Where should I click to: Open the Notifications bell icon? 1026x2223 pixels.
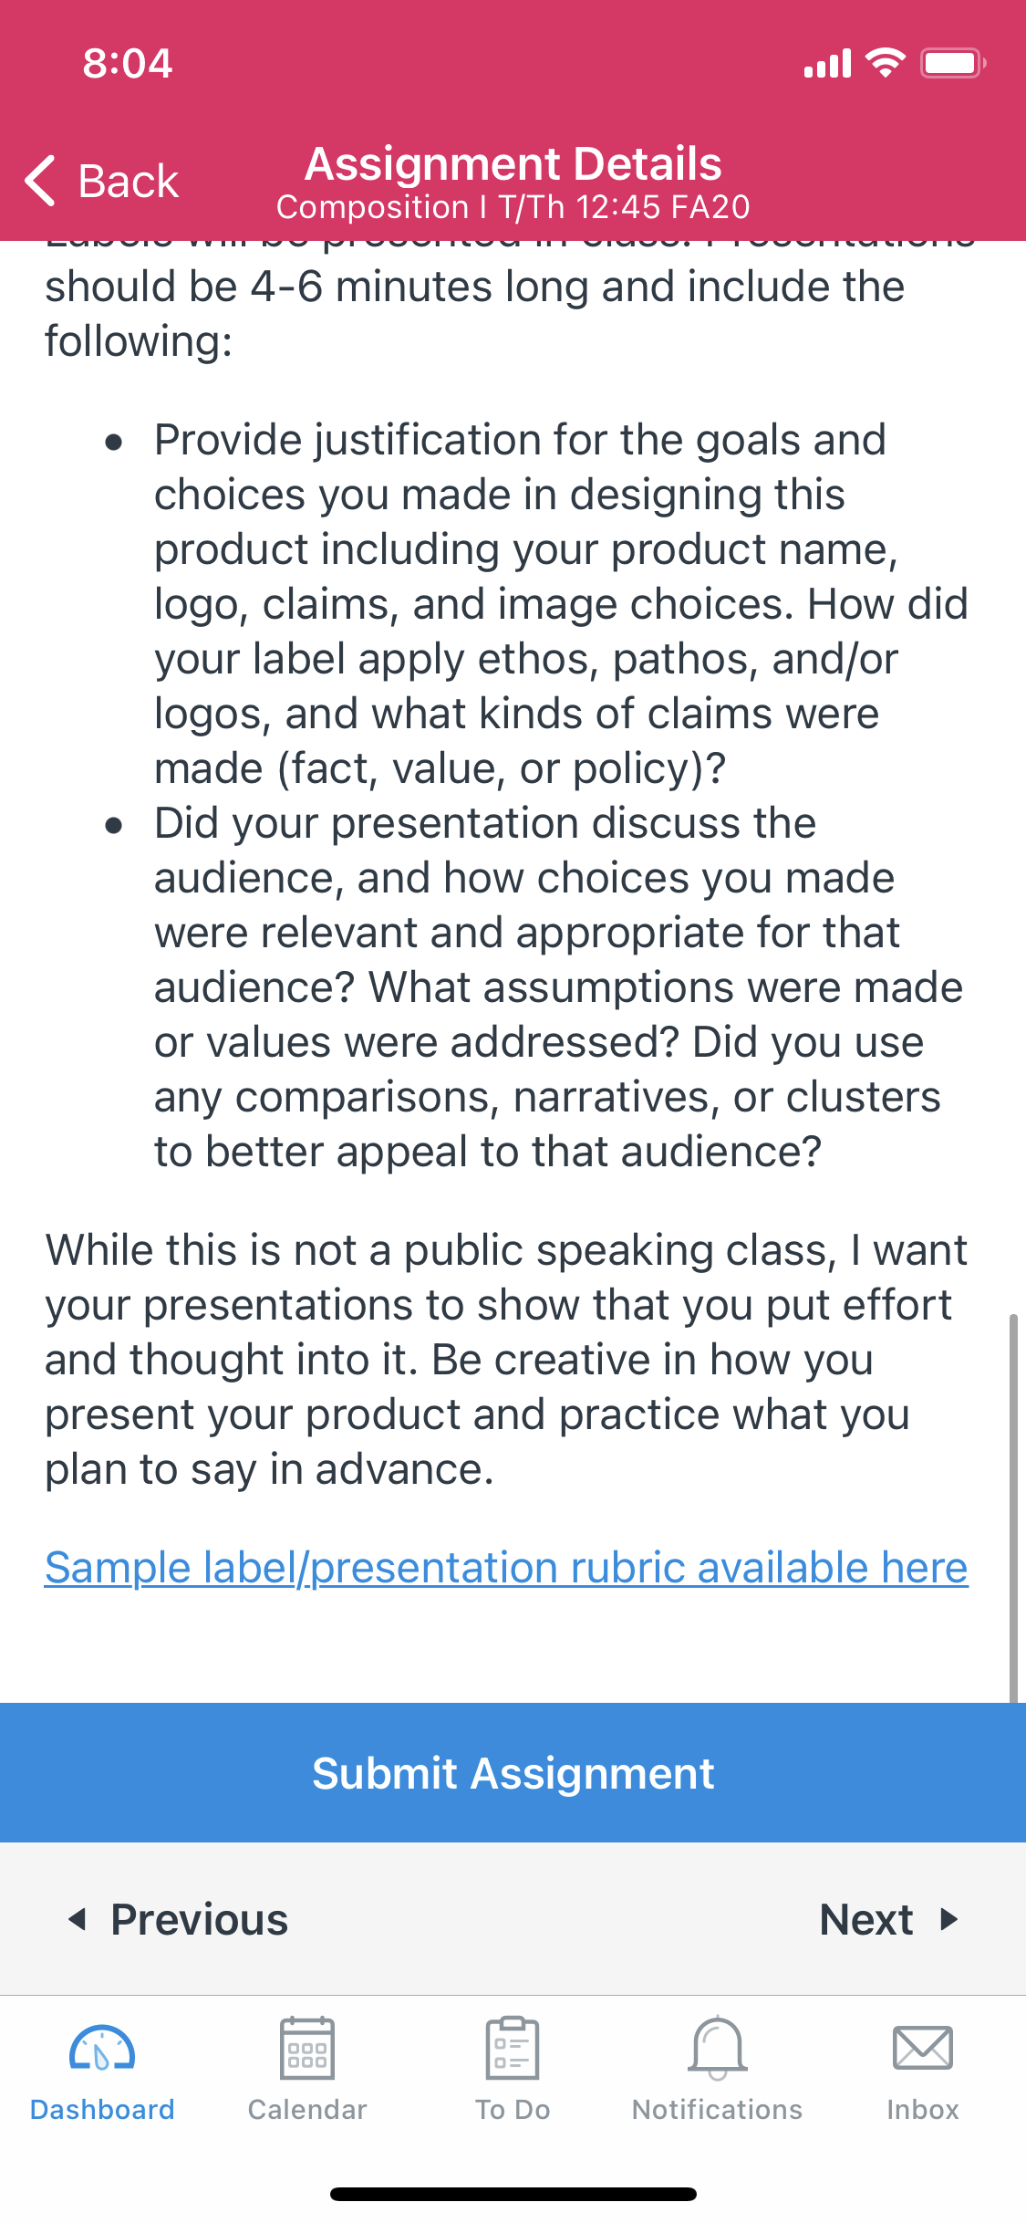718,2048
